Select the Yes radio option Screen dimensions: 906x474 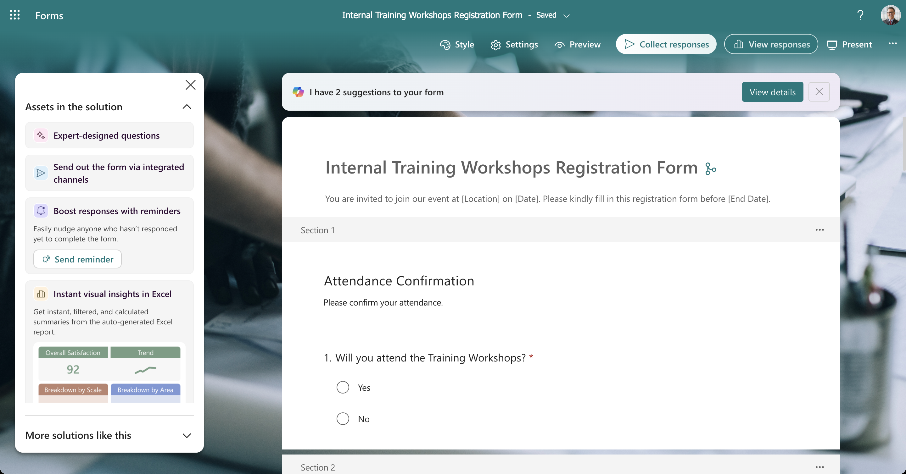click(343, 387)
